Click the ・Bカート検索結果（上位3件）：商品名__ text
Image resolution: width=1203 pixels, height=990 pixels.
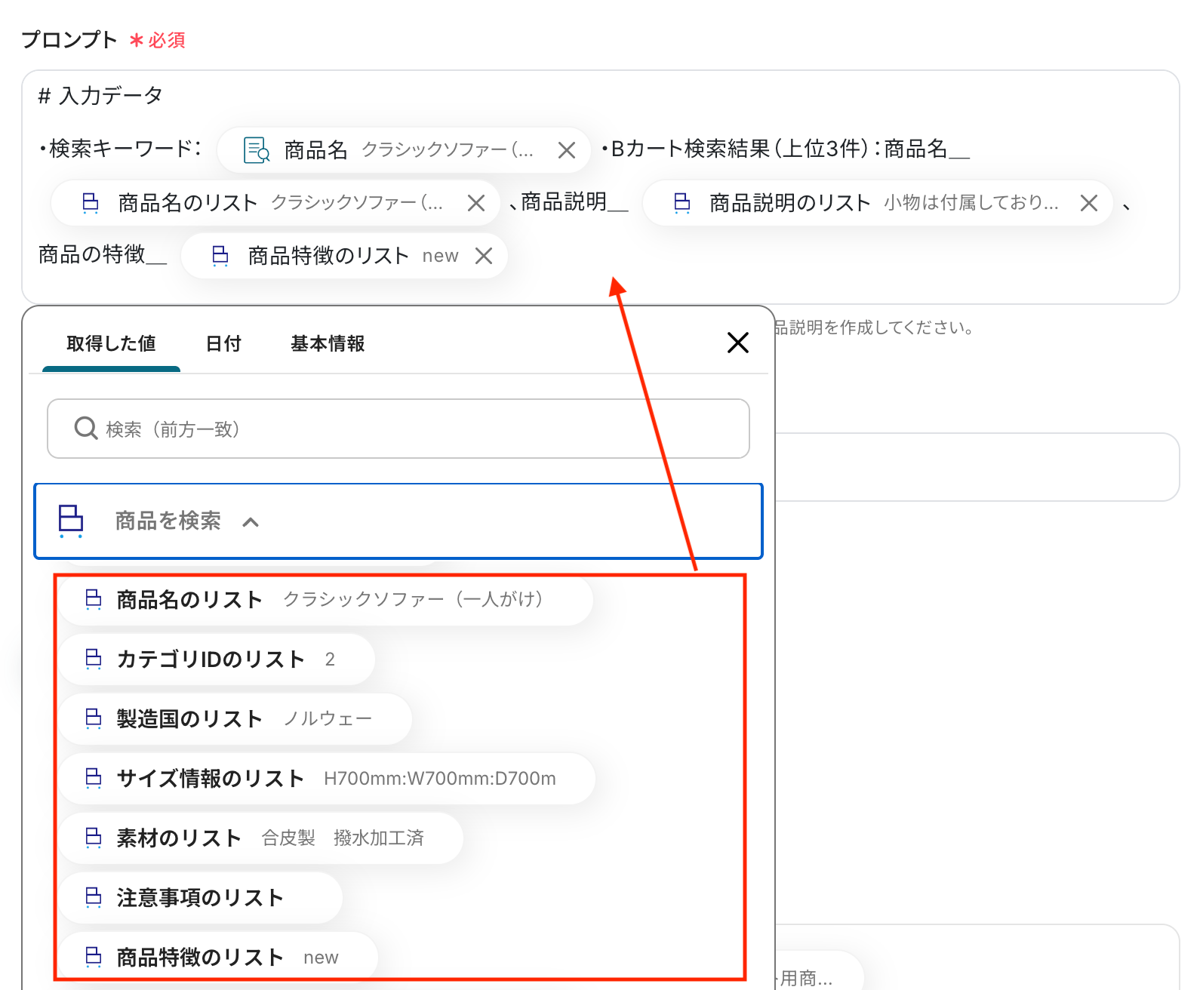[x=785, y=149]
